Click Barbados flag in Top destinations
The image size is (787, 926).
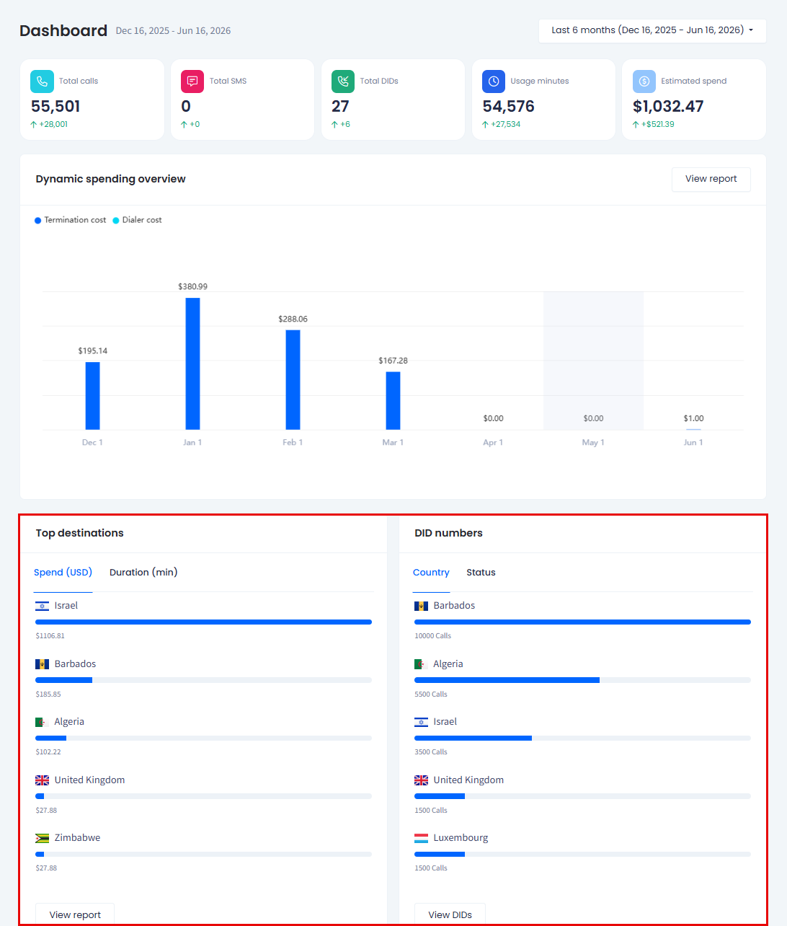click(x=43, y=664)
